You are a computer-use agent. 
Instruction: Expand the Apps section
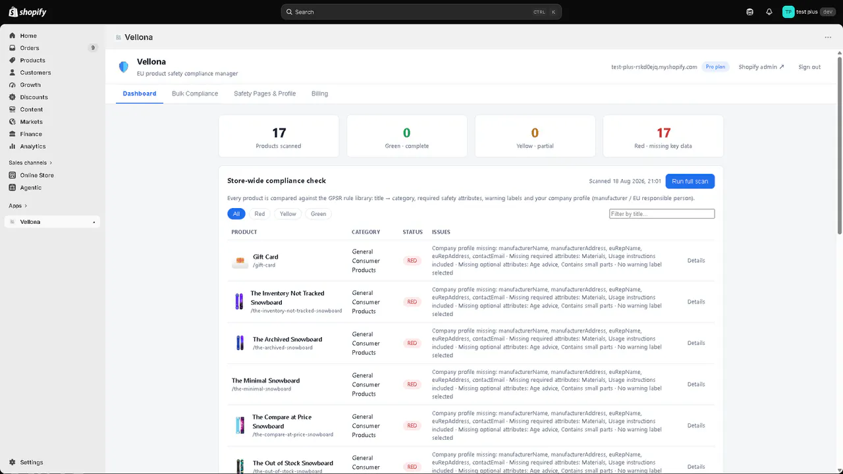18,206
